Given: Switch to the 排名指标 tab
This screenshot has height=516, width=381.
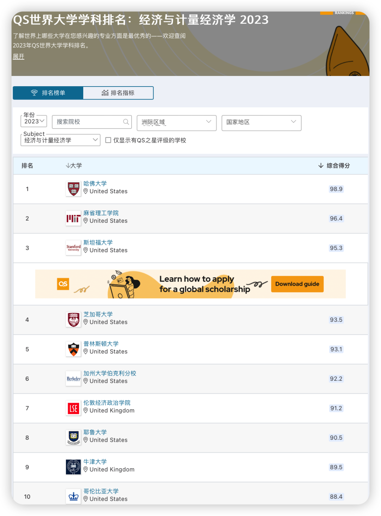Looking at the screenshot, I should click(118, 93).
